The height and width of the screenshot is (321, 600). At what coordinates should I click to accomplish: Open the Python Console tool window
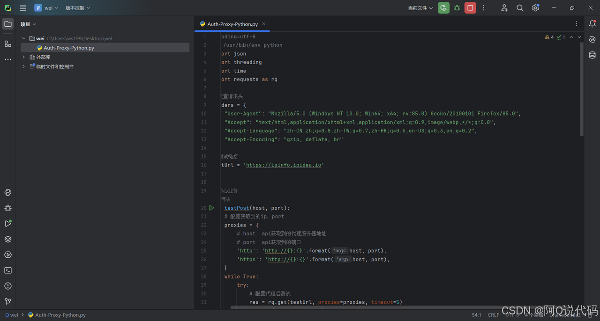(x=8, y=192)
